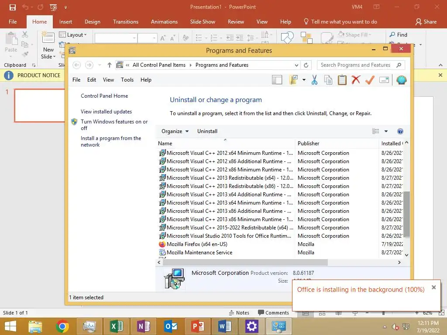The image size is (447, 335).
Task: Open Chrome from the taskbar
Action: click(62, 326)
